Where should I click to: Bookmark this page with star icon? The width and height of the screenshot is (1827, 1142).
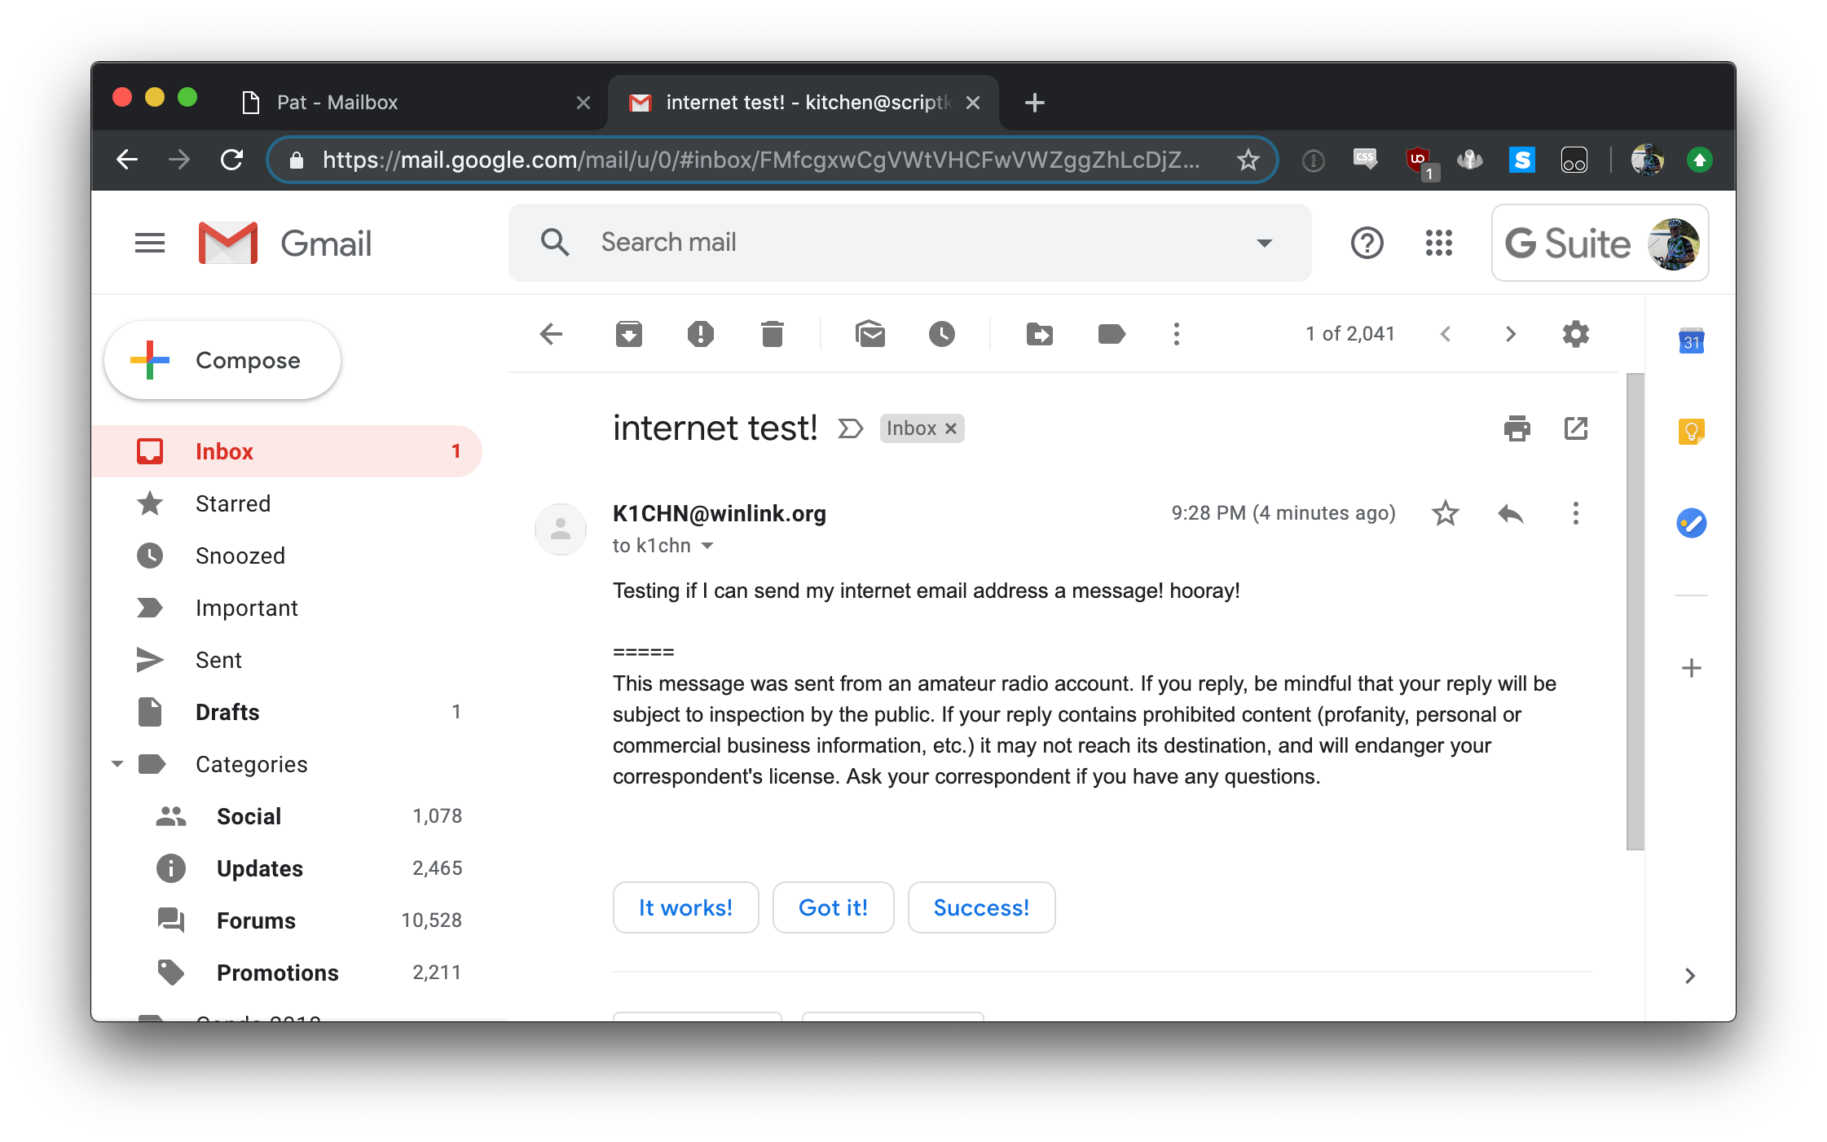(x=1248, y=160)
